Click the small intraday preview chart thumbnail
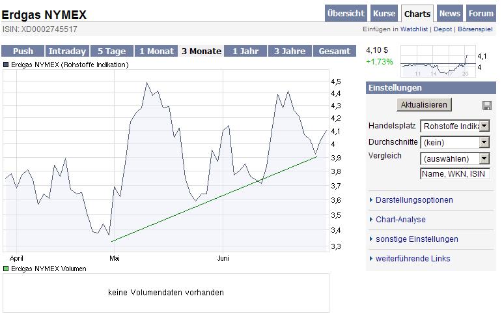The width and height of the screenshot is (502, 322). tap(438, 61)
